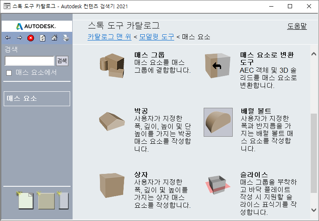The height and width of the screenshot is (221, 319).
Task: Select the 슬라이스 marker icon
Action: [x=218, y=185]
